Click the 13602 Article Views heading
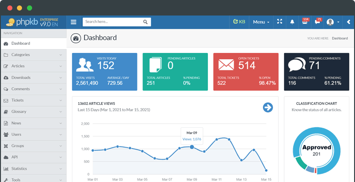The image size is (355, 182). [96, 104]
